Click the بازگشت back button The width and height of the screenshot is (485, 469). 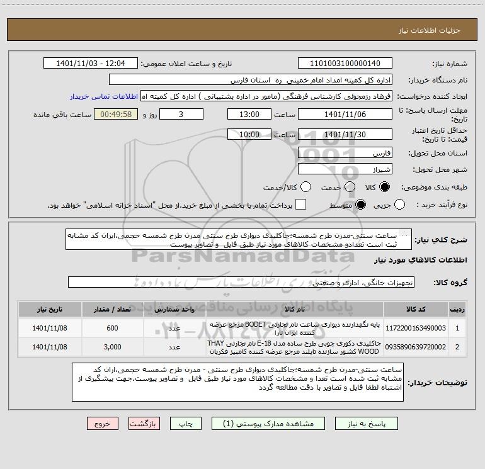(x=144, y=424)
